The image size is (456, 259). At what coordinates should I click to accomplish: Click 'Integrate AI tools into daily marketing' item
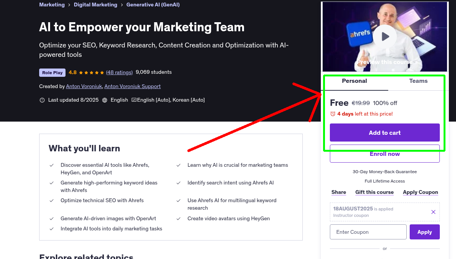click(111, 229)
